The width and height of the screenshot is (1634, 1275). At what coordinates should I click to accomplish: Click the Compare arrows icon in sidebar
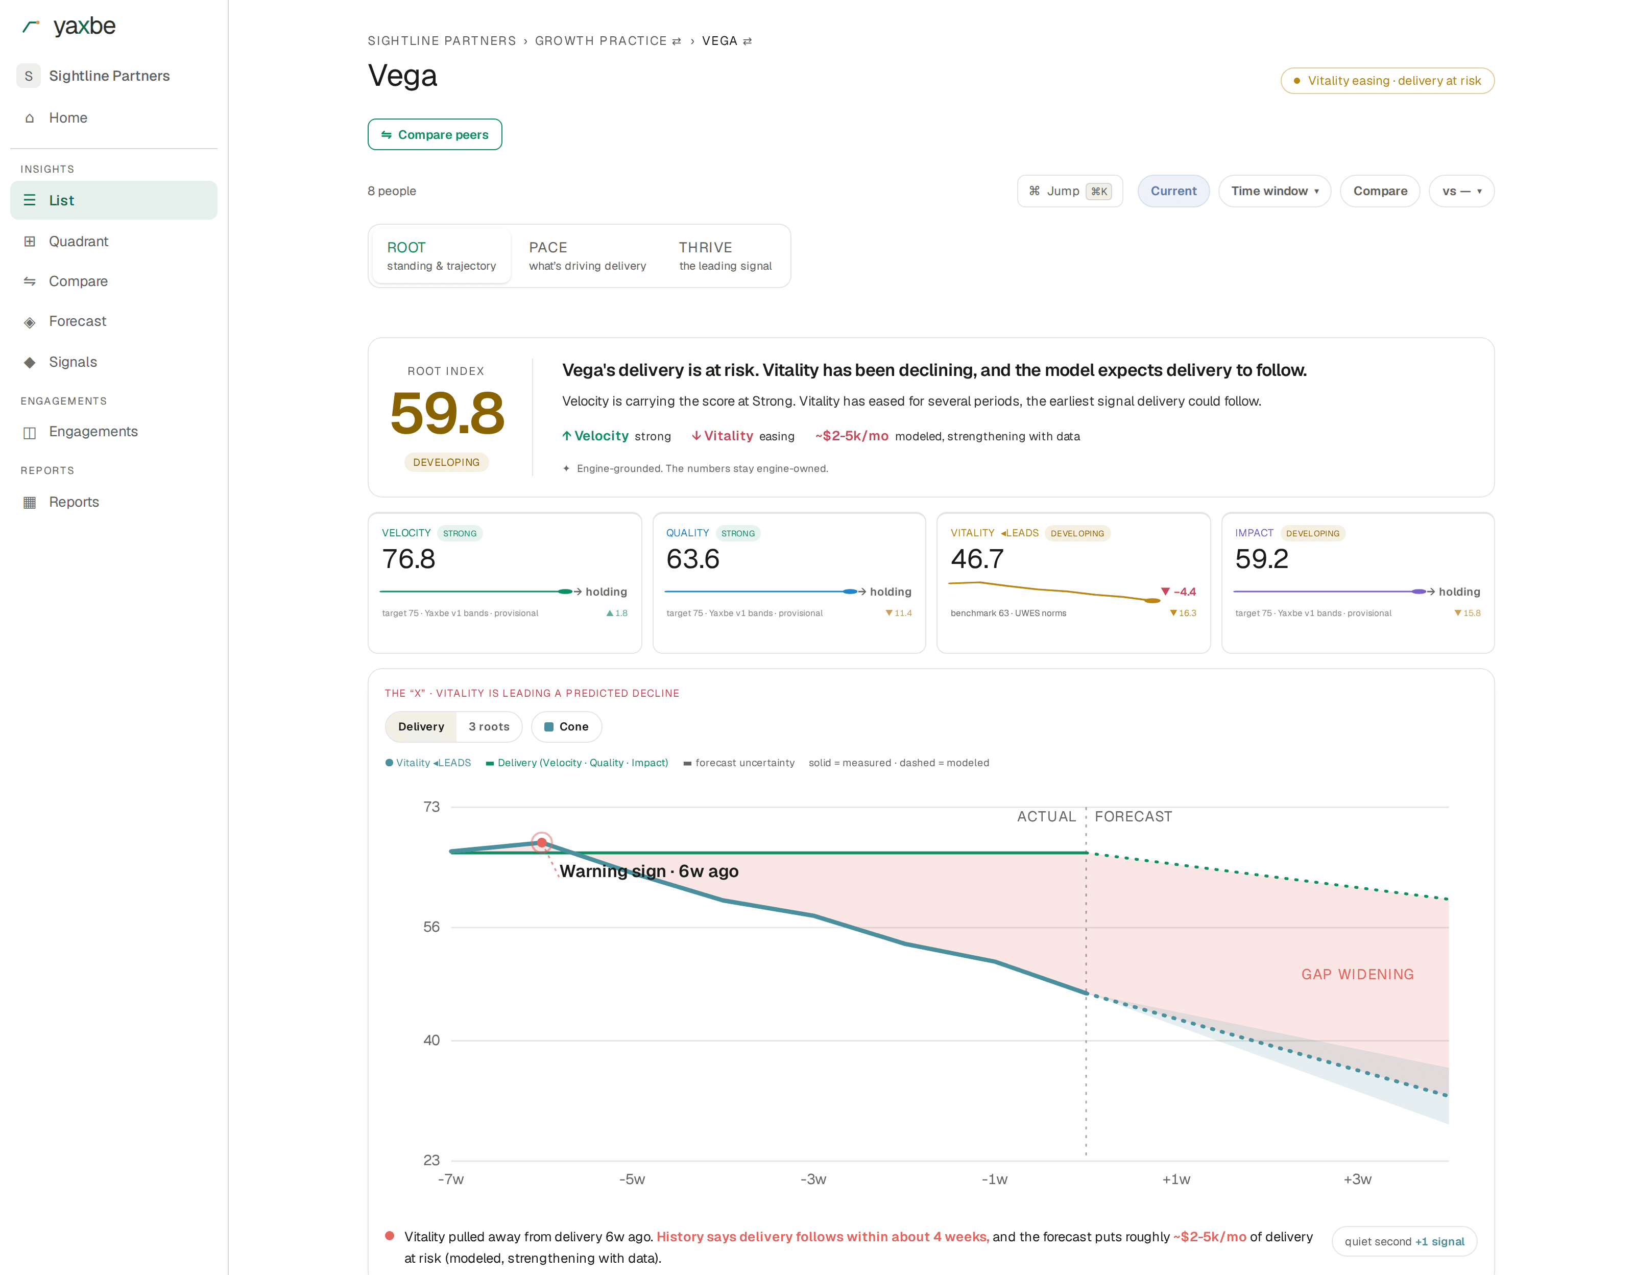30,281
